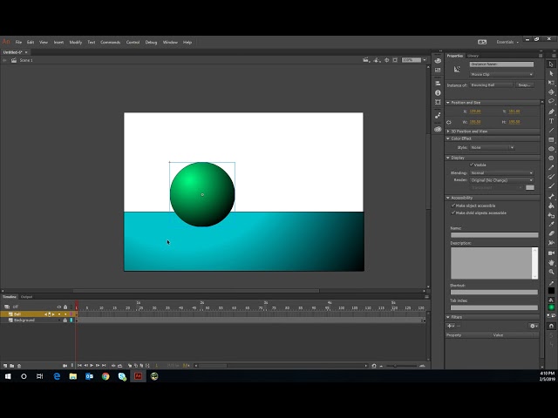Screen dimensions: 558x418
Task: Open the Insert menu
Action: (58, 43)
